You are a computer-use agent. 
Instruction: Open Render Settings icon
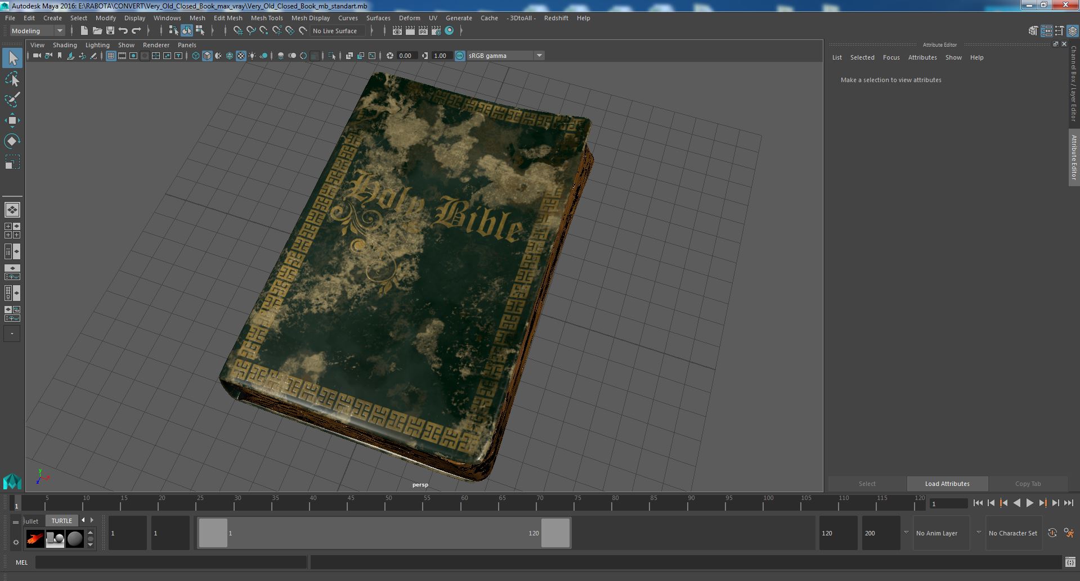[436, 31]
